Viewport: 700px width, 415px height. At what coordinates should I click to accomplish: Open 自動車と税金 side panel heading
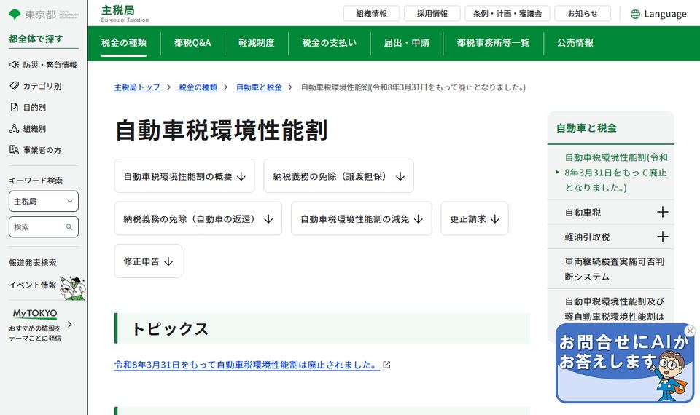pyautogui.click(x=586, y=128)
